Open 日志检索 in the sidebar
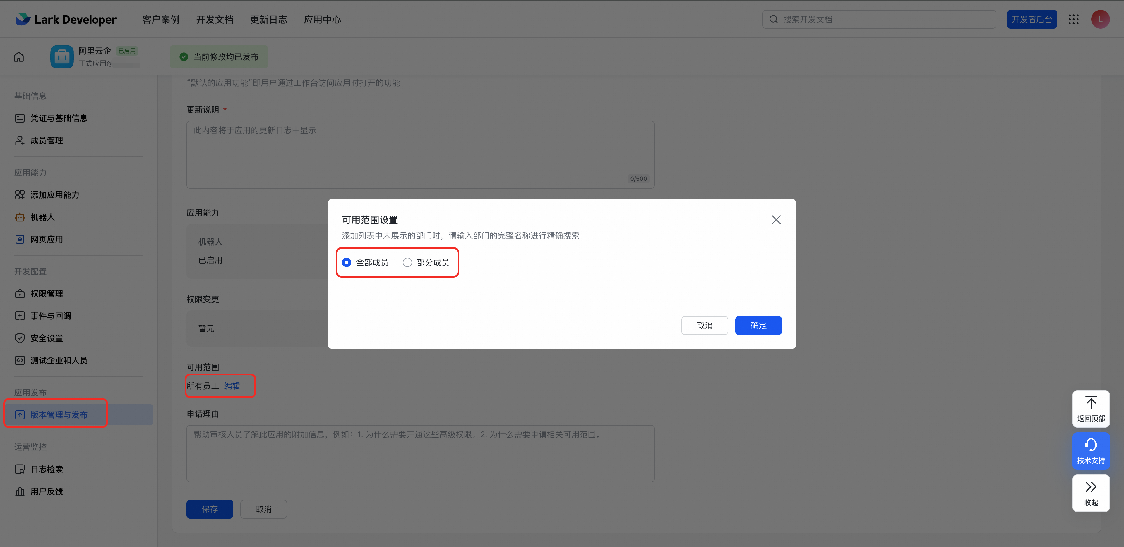 46,469
